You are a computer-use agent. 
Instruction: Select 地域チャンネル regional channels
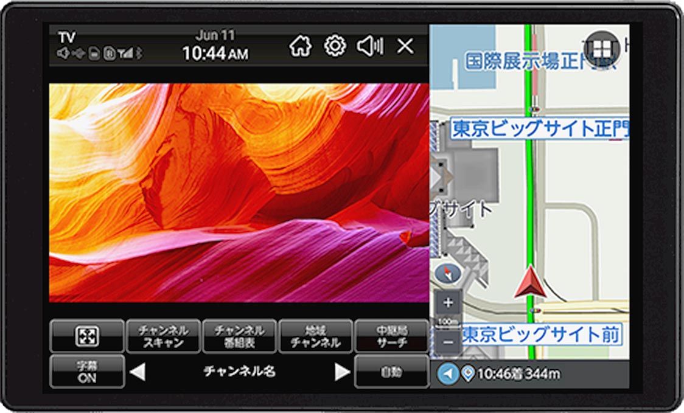(315, 336)
